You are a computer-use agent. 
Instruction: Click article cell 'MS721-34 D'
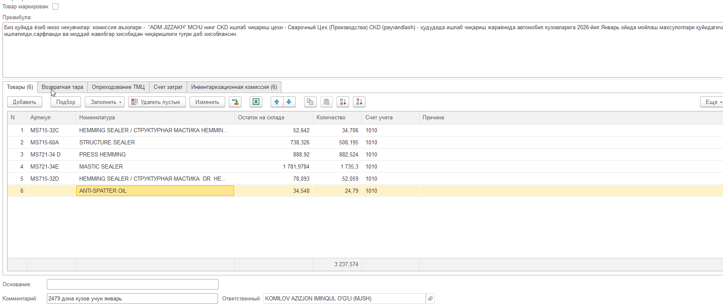pos(51,155)
